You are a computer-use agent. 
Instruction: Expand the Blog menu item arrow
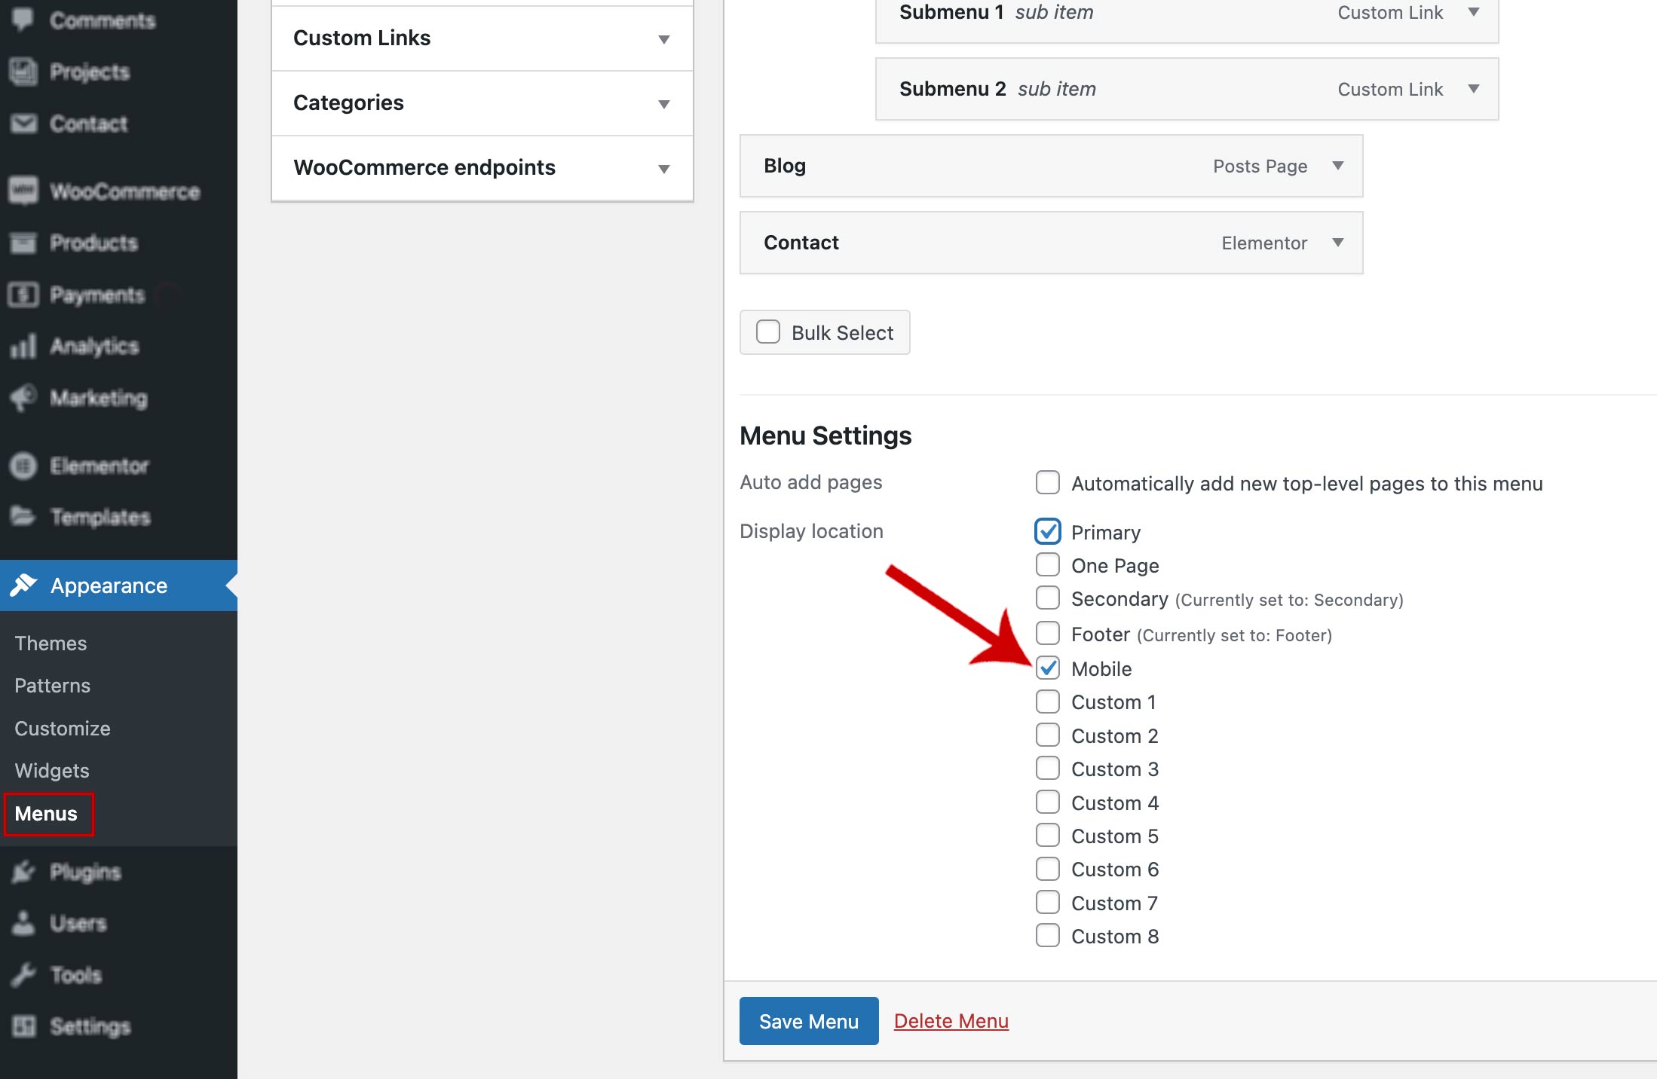point(1338,166)
